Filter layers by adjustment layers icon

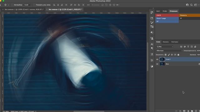[185, 47]
